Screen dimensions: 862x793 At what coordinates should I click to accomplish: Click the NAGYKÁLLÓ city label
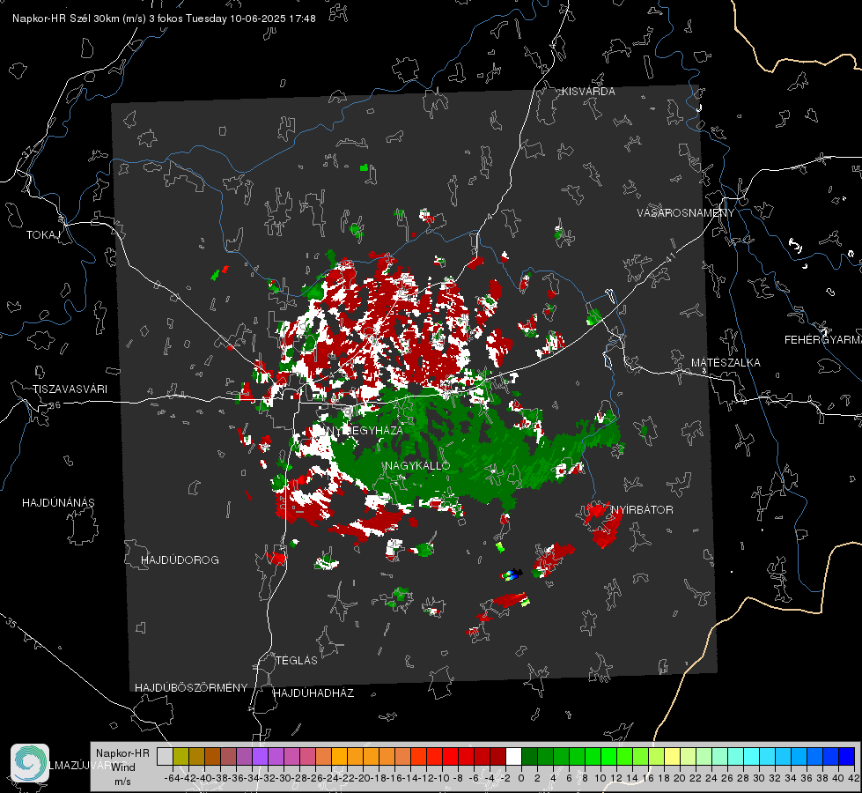pos(417,465)
